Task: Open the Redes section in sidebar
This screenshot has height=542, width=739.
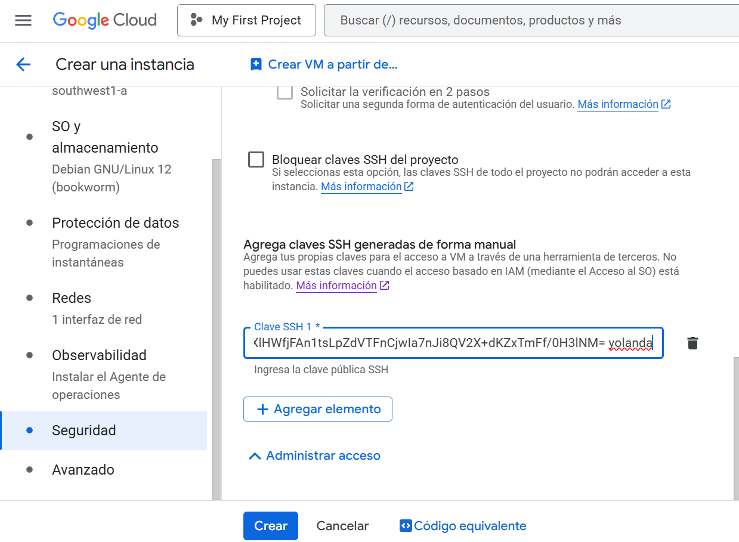Action: (x=72, y=298)
